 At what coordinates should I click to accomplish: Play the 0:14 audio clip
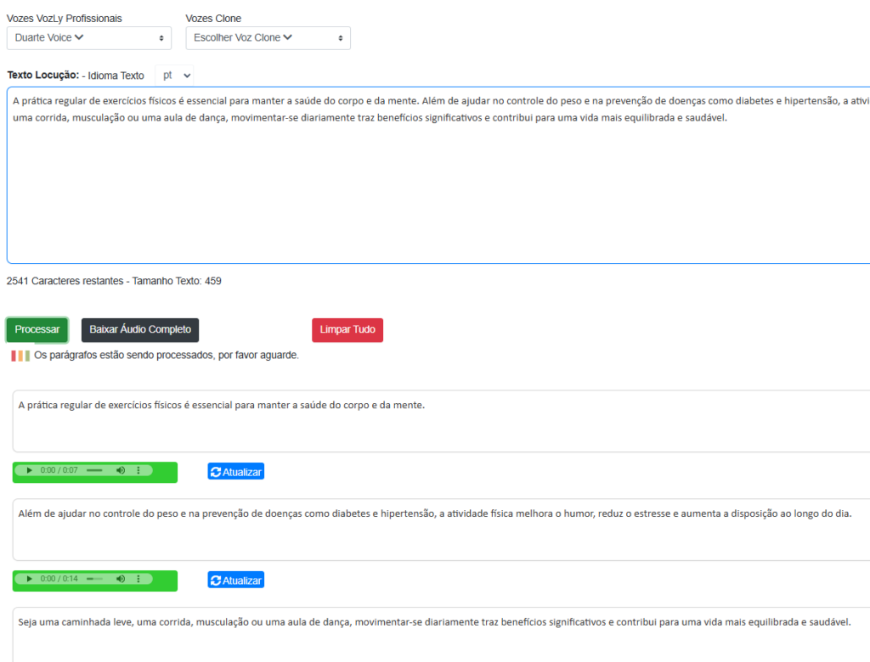pos(30,579)
